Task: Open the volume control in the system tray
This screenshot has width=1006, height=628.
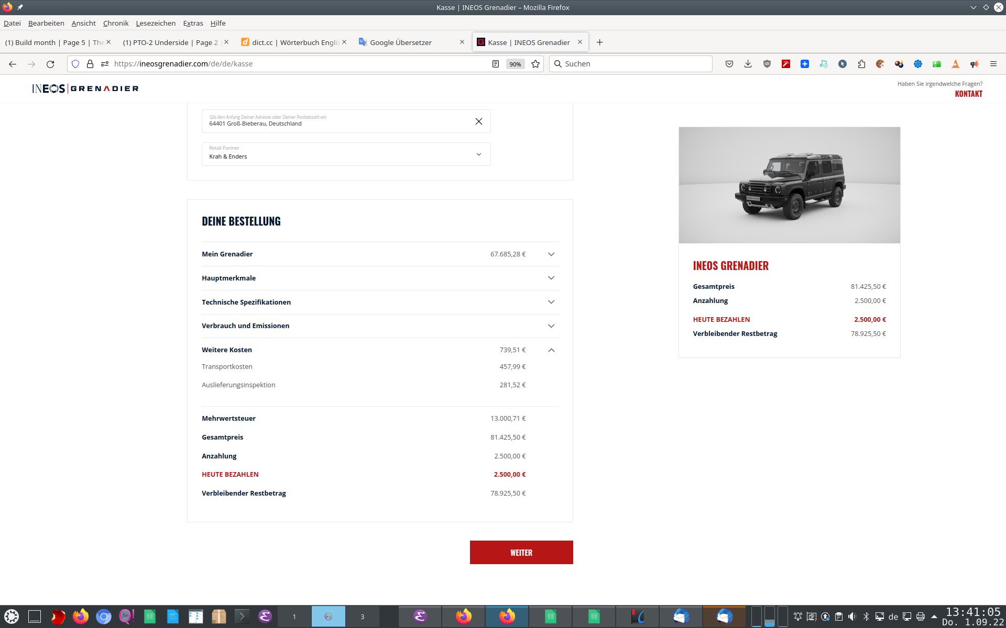Action: [852, 616]
